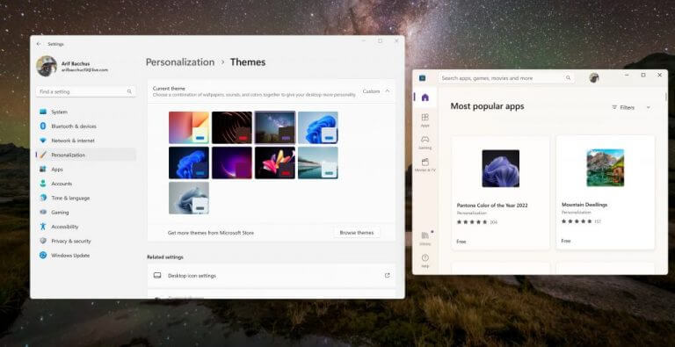The height and width of the screenshot is (347, 675).
Task: Apply the dark blue Windows bloom theme
Action: [x=189, y=163]
